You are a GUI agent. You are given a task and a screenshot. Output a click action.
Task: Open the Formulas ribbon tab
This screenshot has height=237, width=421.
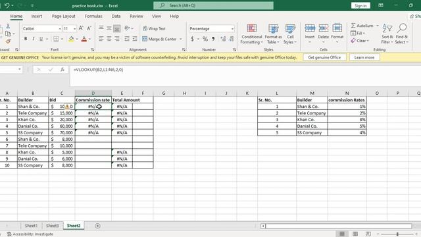tap(93, 16)
